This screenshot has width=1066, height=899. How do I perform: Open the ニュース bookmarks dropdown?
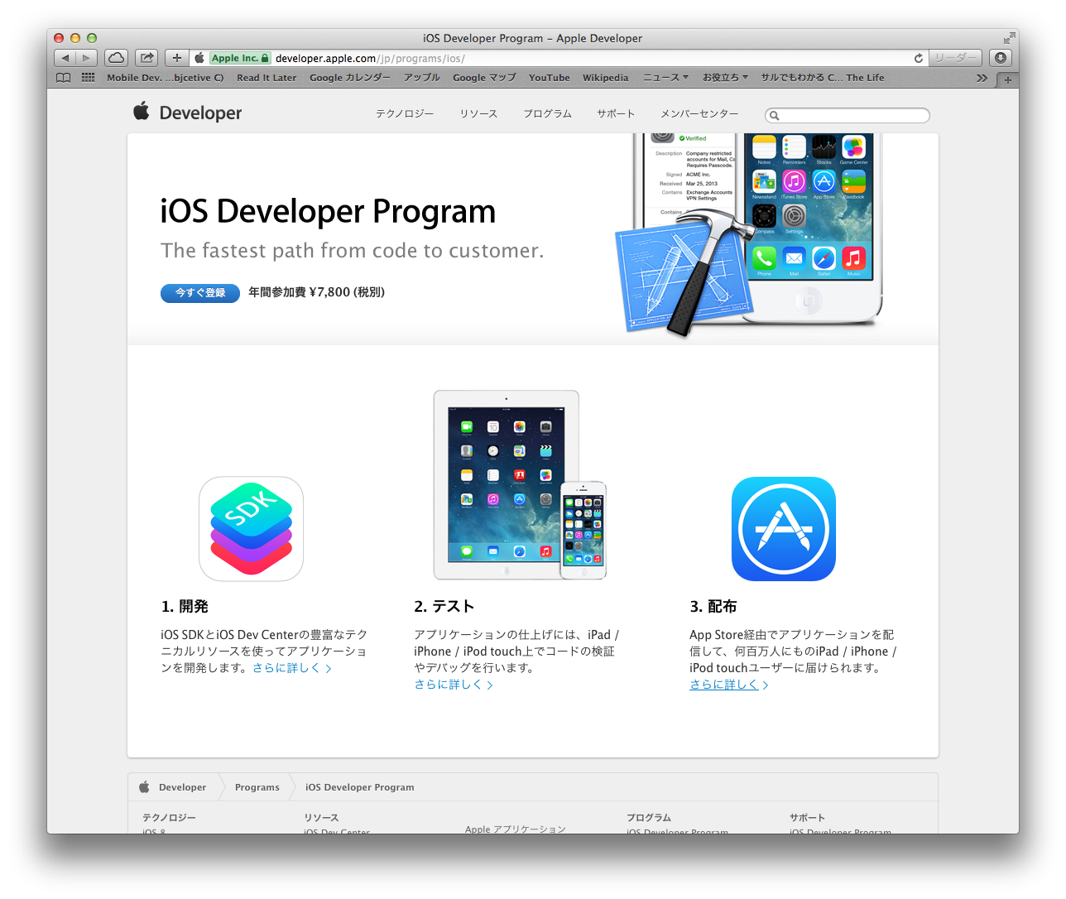pos(666,78)
